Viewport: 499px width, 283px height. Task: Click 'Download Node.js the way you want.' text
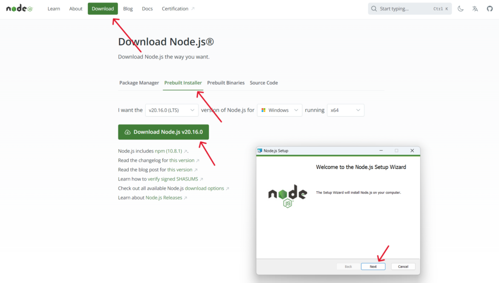[164, 57]
